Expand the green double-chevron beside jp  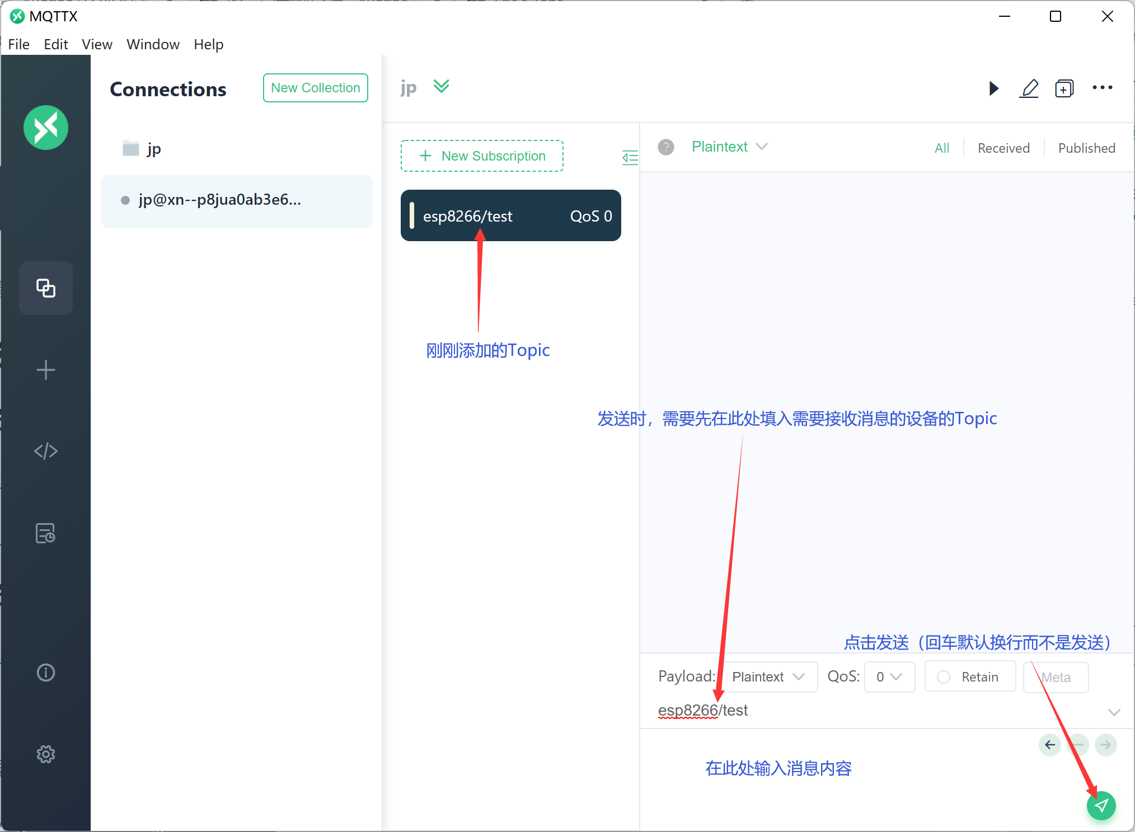coord(441,86)
